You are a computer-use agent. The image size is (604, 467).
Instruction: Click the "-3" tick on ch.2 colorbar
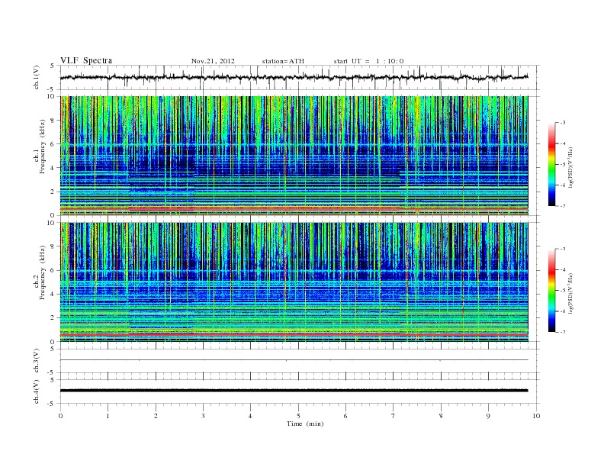[563, 249]
